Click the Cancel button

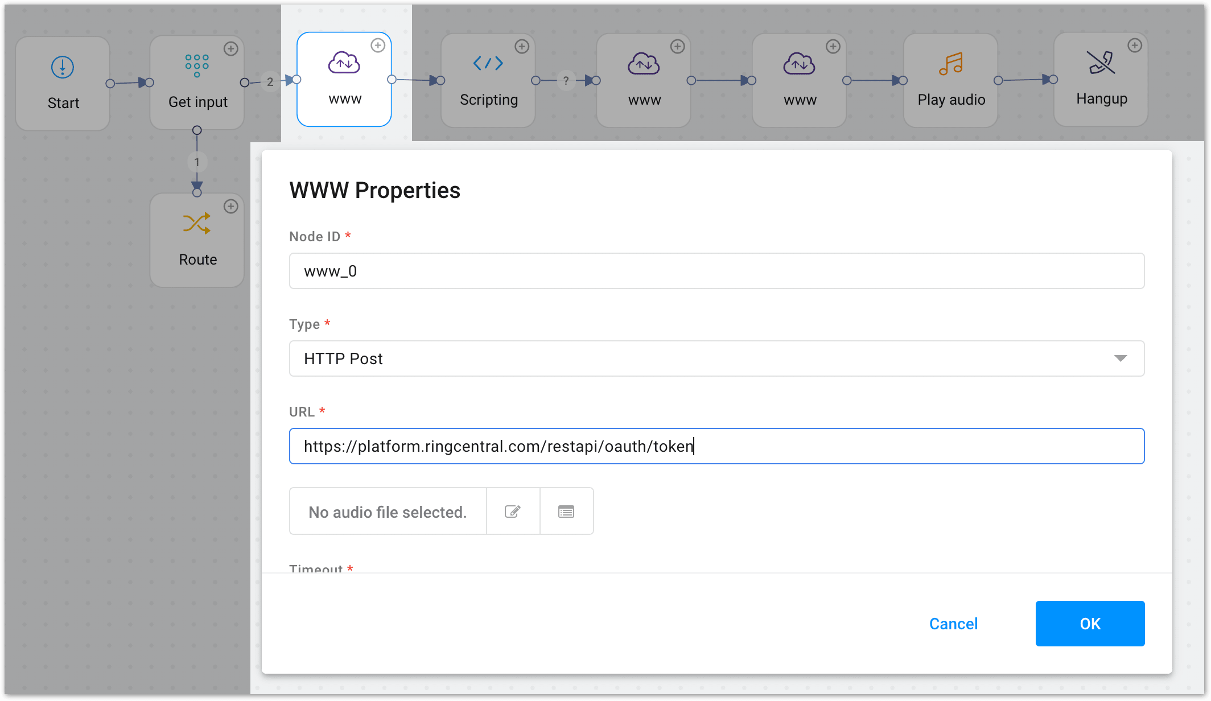coord(953,624)
